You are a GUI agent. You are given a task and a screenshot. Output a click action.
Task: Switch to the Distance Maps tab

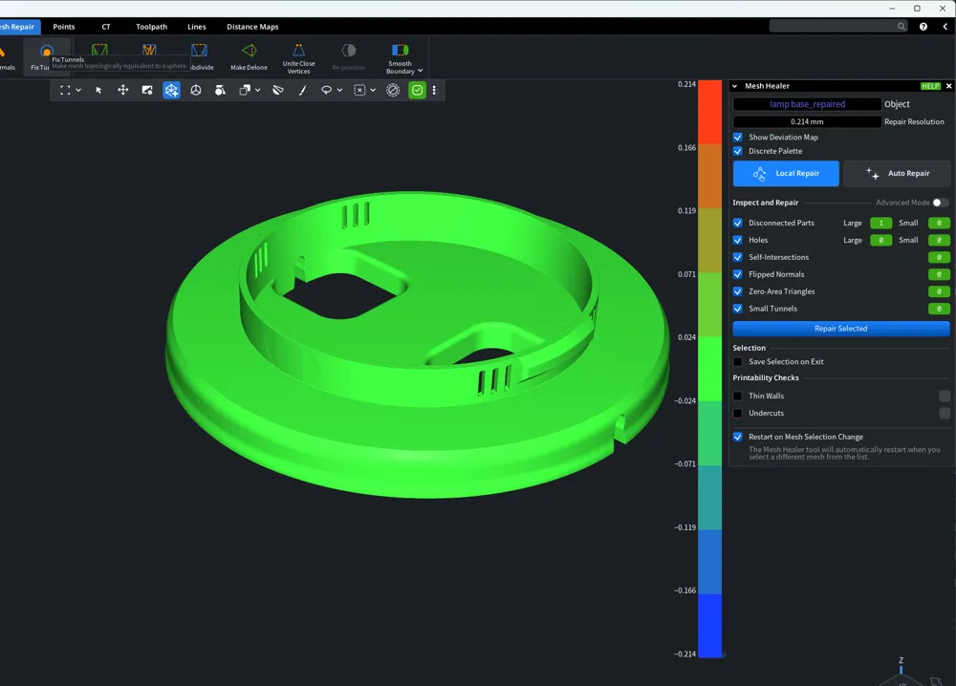pyautogui.click(x=252, y=27)
